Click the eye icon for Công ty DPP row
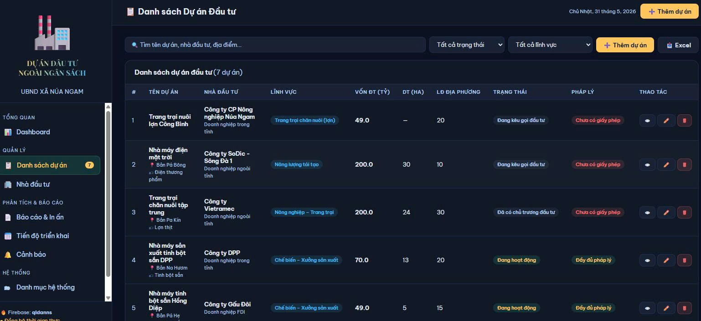The image size is (701, 321). point(647,260)
